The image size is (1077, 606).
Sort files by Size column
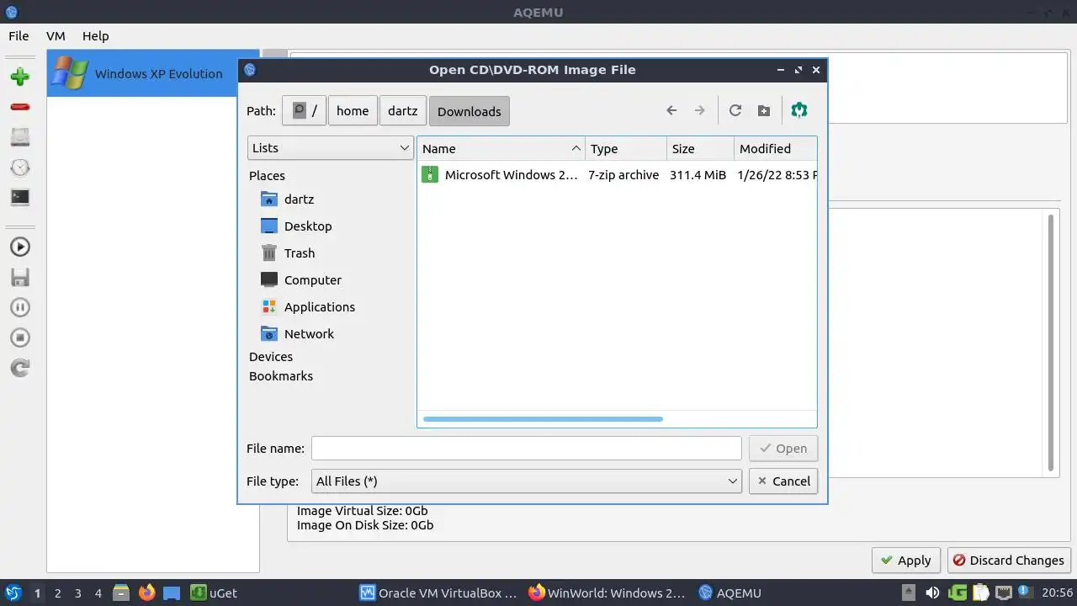coord(700,148)
